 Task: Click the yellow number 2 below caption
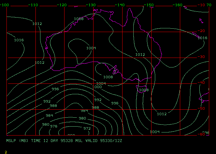pyautogui.click(x=6, y=152)
